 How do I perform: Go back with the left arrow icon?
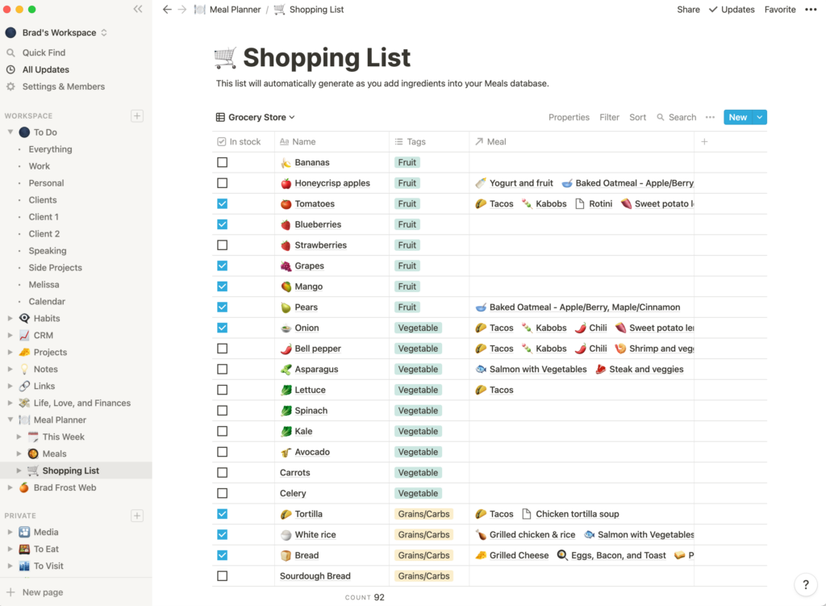click(167, 10)
